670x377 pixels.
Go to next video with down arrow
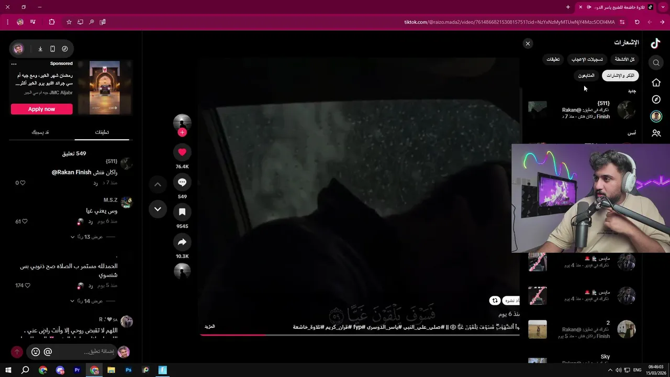click(x=158, y=209)
